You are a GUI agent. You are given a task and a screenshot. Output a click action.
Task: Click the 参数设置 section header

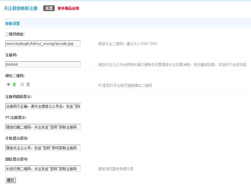click(13, 23)
